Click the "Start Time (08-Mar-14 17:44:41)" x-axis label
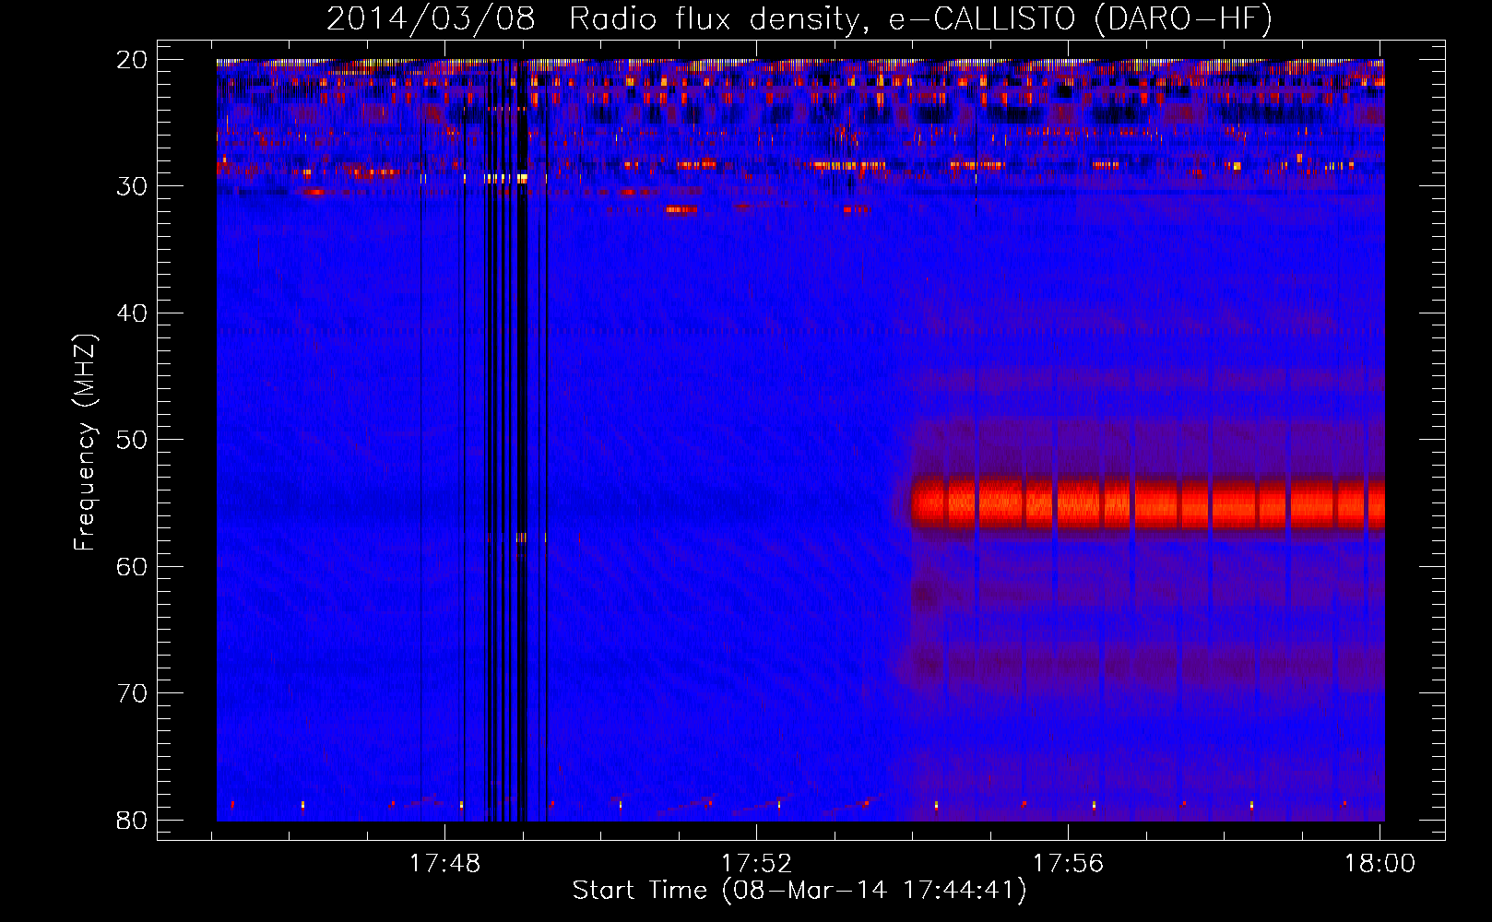Screen dimensions: 1492x922 pos(799,891)
